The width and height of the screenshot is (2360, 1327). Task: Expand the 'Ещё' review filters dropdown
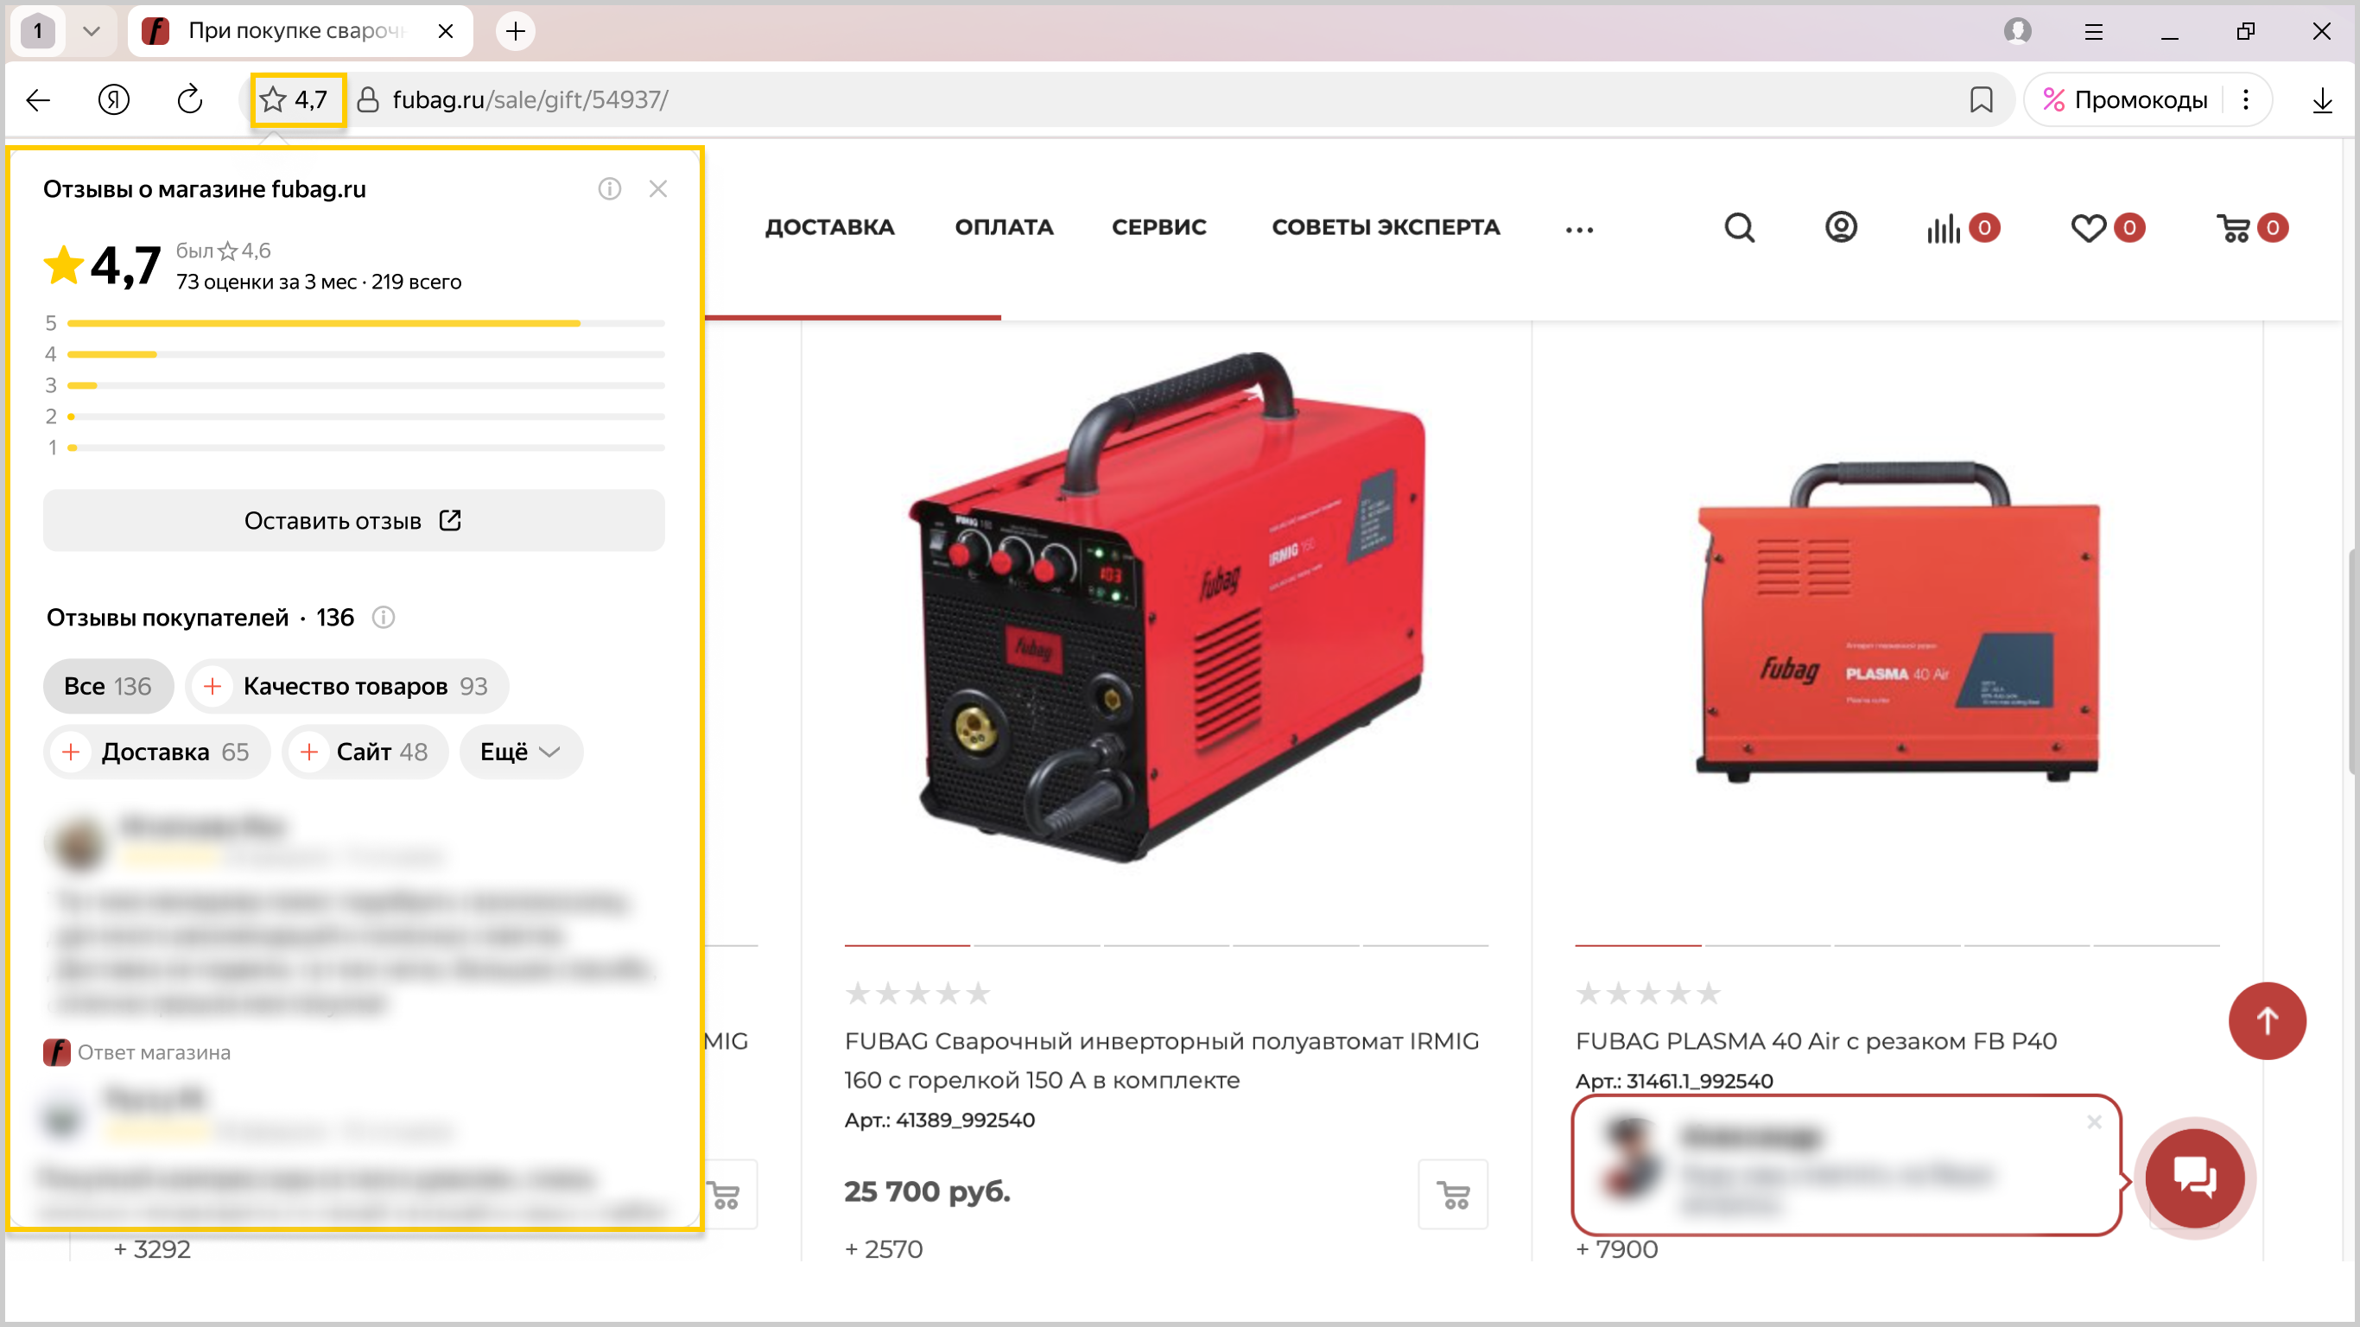coord(519,752)
